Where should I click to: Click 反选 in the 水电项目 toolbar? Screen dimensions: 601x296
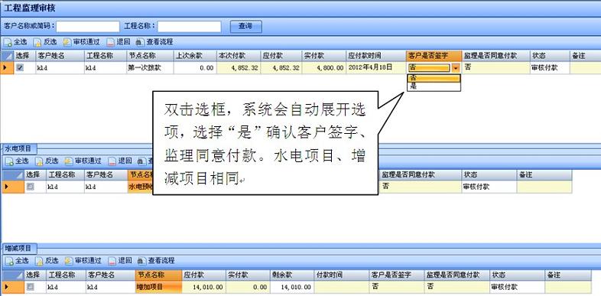[47, 161]
